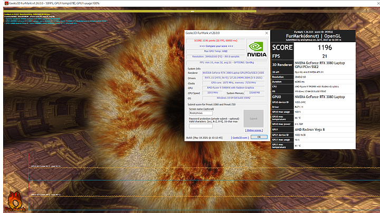Click the FurMark title bar app icon

coord(6,3)
